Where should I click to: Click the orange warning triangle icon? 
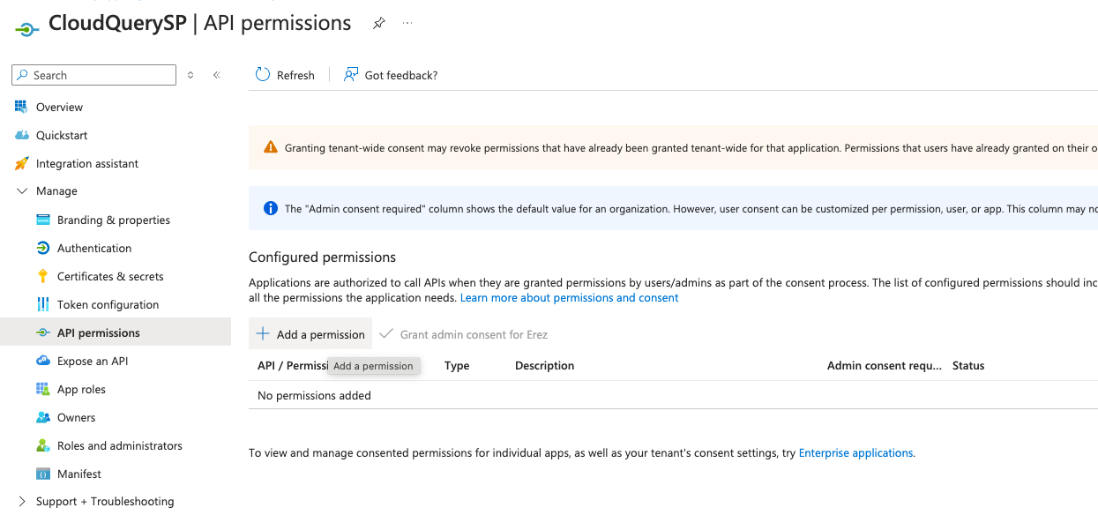271,147
